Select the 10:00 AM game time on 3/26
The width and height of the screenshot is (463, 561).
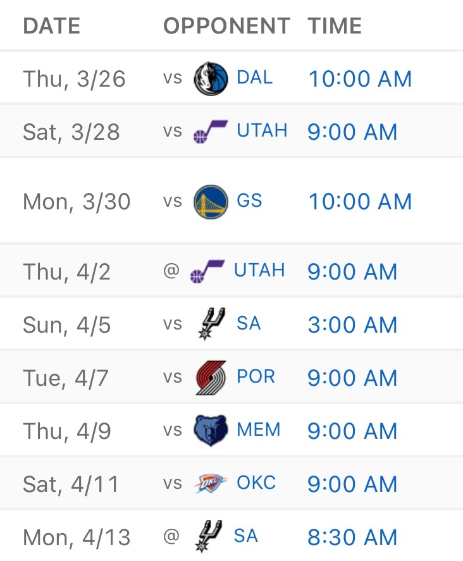click(x=360, y=79)
